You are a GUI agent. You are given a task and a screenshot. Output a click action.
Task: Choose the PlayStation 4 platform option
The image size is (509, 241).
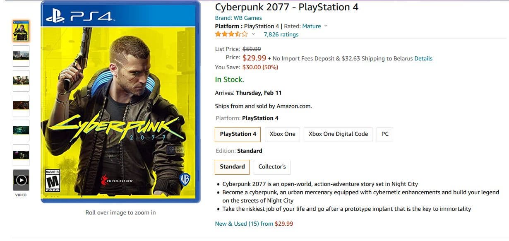[238, 134]
